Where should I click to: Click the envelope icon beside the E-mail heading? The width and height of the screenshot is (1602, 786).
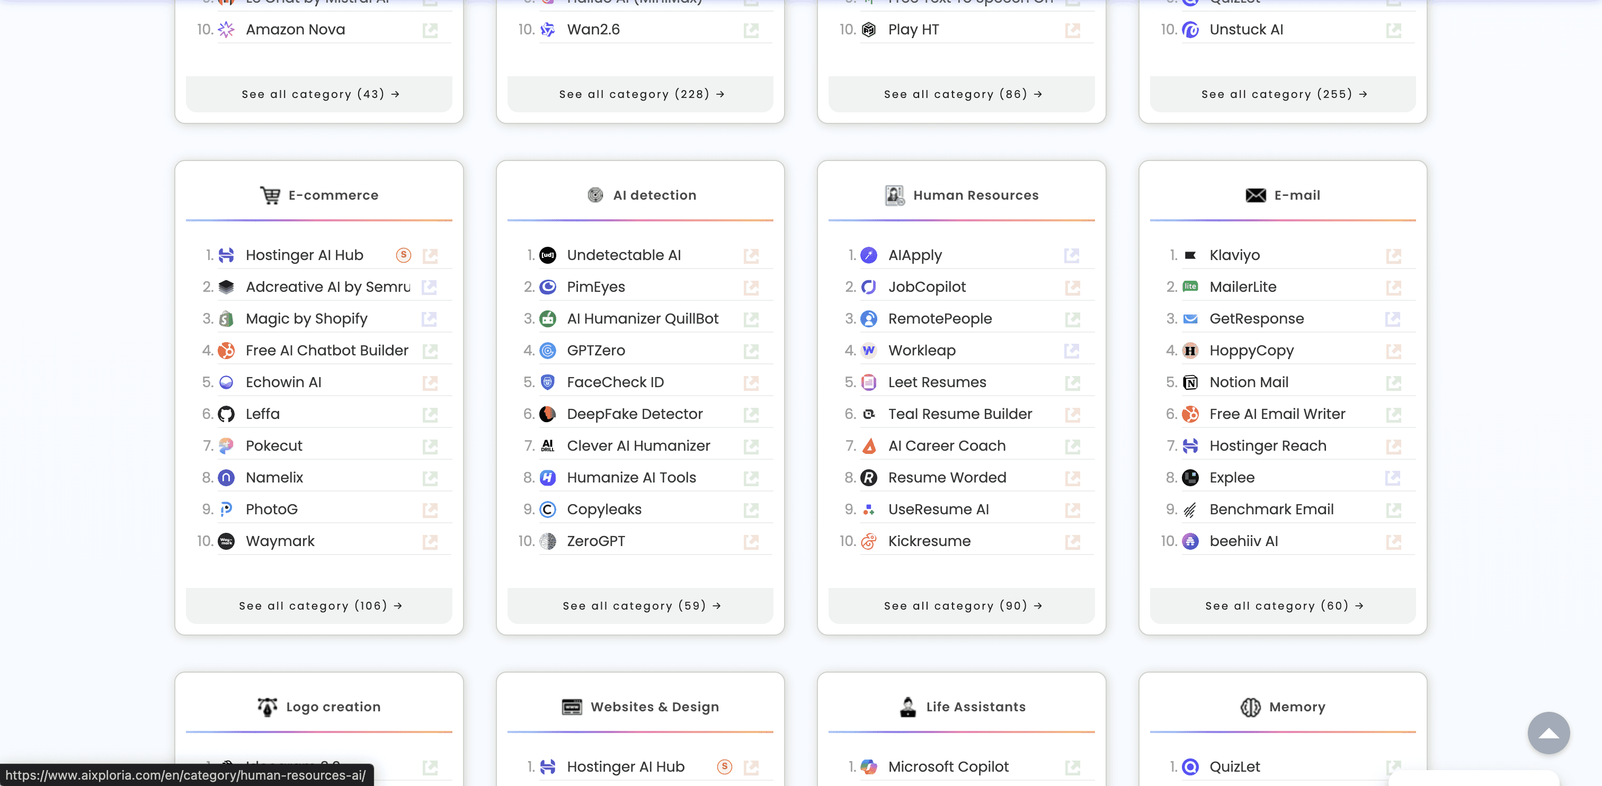pyautogui.click(x=1256, y=195)
